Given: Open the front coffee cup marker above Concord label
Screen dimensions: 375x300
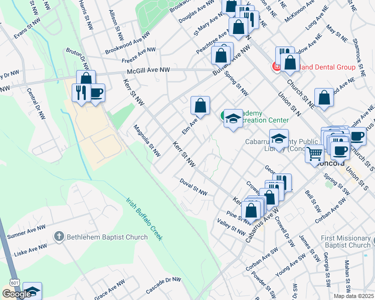Looking at the screenshot, I should [x=340, y=151].
